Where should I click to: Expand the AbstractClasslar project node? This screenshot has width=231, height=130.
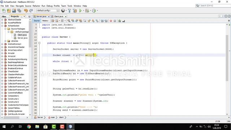(x=2, y=19)
